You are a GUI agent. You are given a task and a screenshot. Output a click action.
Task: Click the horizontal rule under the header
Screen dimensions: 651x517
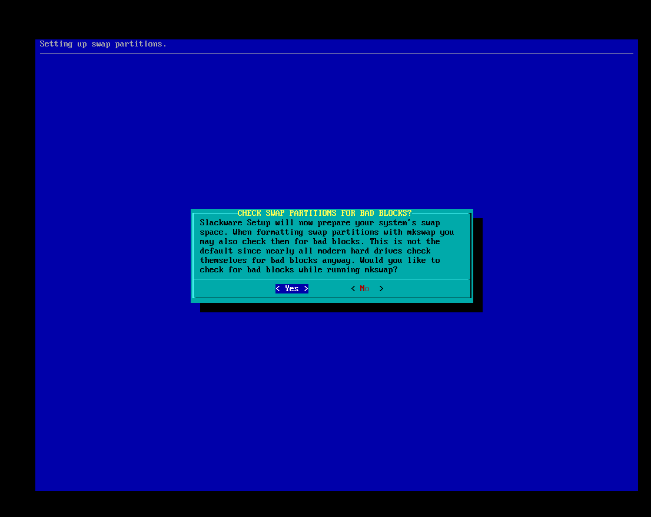point(336,54)
